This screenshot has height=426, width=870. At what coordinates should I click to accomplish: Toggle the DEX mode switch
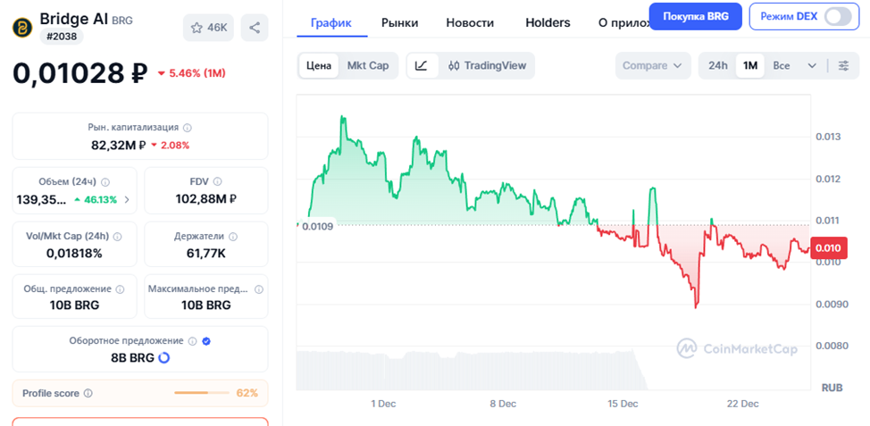[x=837, y=17]
